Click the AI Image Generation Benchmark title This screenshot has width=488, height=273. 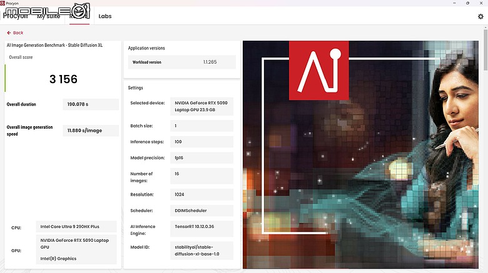point(54,45)
